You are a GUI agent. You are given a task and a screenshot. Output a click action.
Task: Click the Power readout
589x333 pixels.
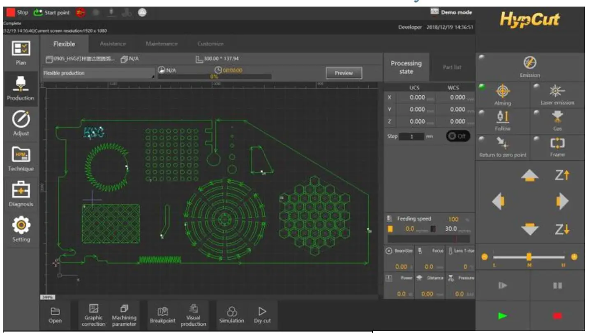coord(399,286)
